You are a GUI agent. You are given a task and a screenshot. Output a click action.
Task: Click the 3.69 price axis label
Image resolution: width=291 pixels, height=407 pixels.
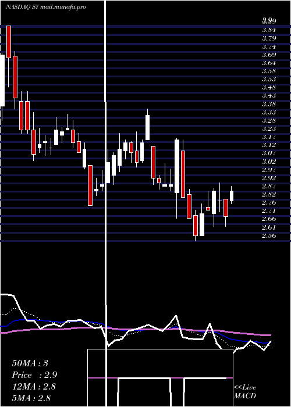point(269,55)
